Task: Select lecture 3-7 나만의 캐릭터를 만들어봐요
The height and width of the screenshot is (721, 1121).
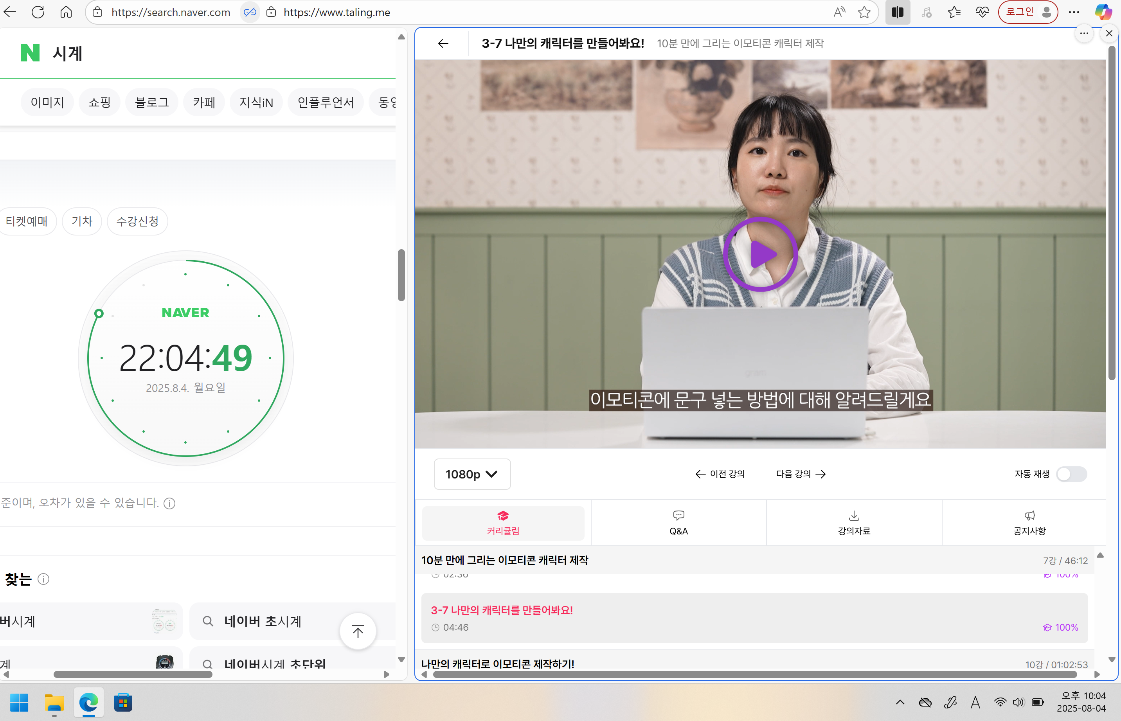Action: click(502, 610)
